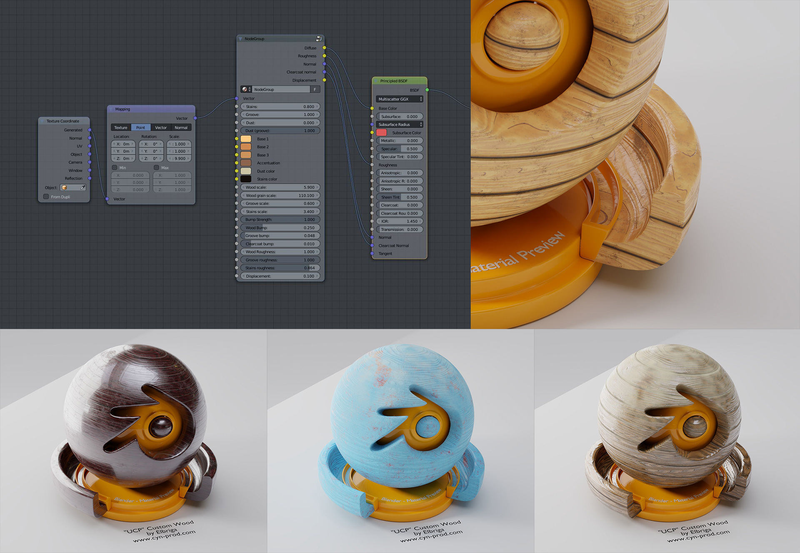
Task: Click the NodeGroup edit-group icon in header
Action: click(318, 39)
